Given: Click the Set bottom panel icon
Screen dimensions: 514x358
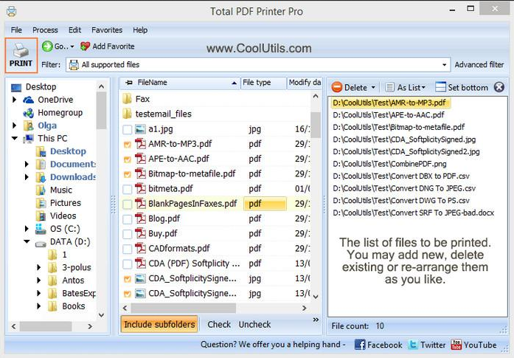Looking at the screenshot, I should point(440,87).
